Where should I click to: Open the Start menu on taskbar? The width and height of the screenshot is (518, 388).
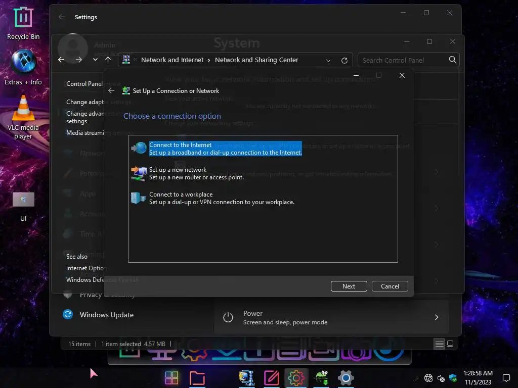[172, 378]
